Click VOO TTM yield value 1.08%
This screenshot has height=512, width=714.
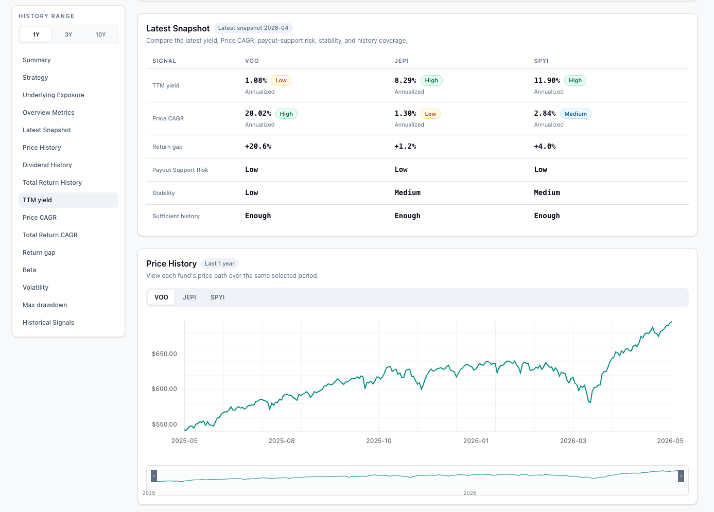(256, 80)
